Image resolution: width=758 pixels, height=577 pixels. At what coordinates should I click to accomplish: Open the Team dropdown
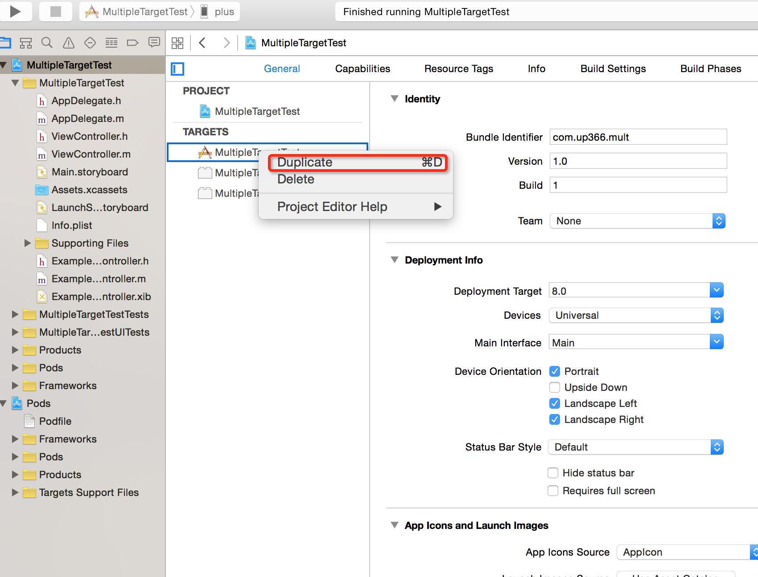coord(638,221)
